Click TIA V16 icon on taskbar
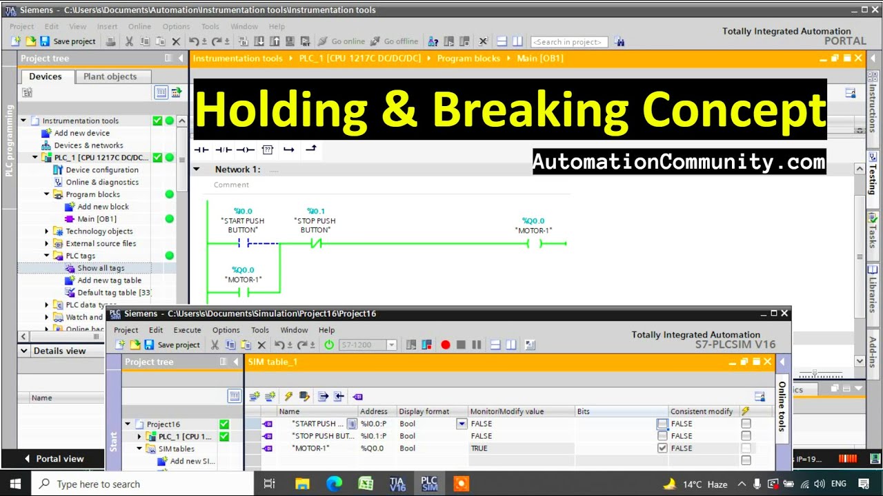 [x=397, y=484]
